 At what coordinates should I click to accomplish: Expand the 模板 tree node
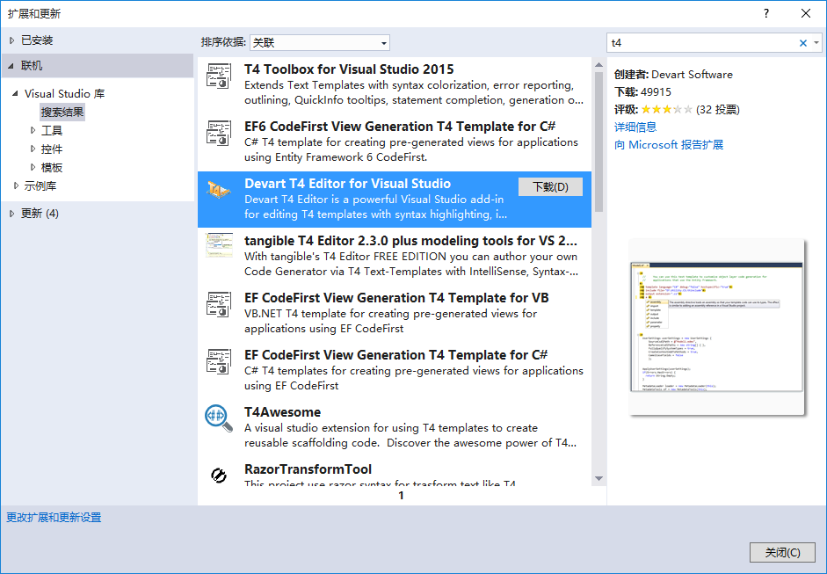click(x=33, y=167)
